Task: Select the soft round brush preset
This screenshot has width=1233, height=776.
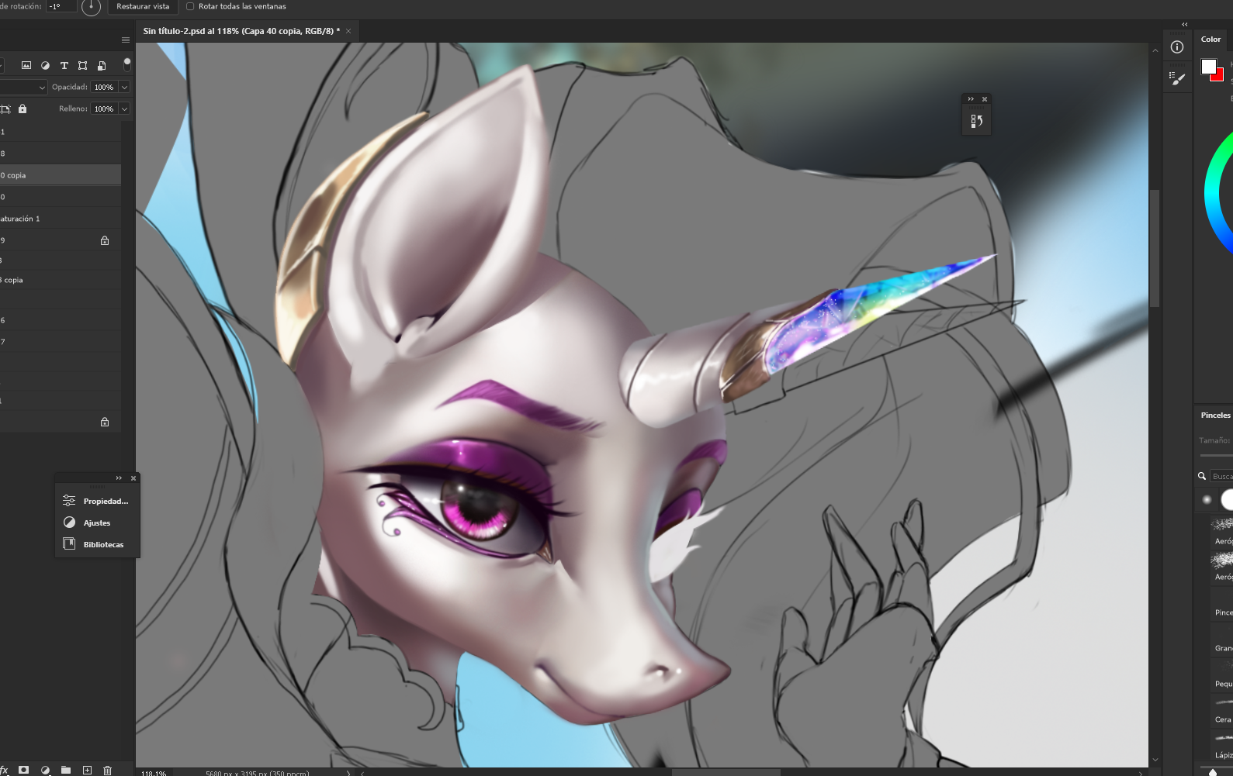Action: (1207, 500)
